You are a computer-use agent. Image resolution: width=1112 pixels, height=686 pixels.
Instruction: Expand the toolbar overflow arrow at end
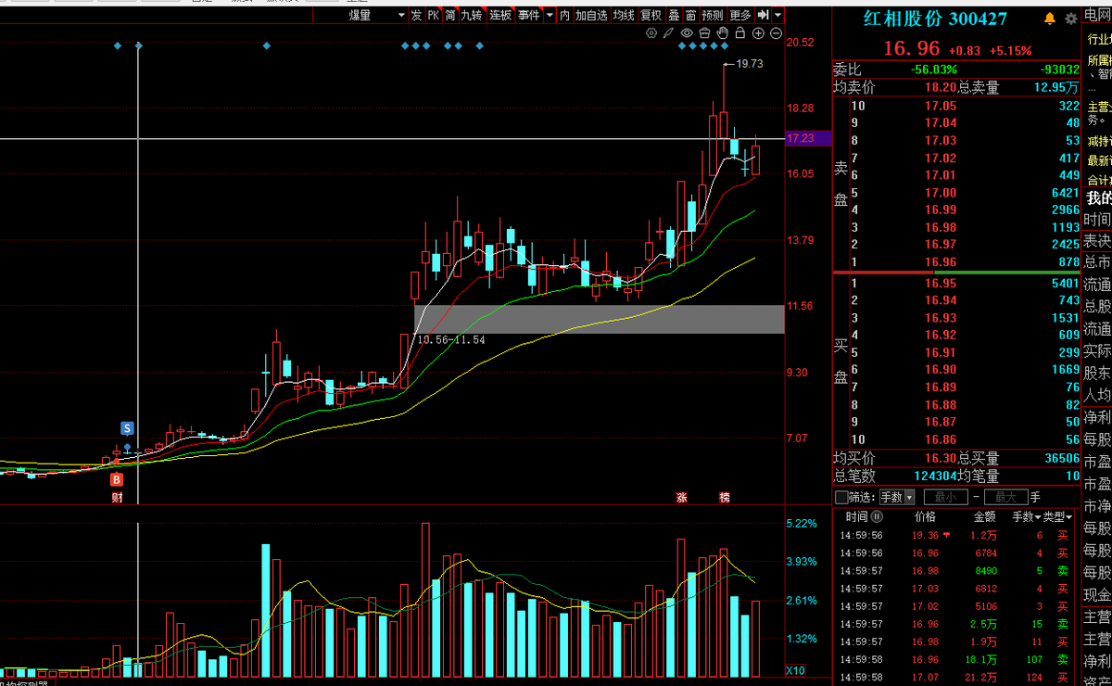pos(777,15)
